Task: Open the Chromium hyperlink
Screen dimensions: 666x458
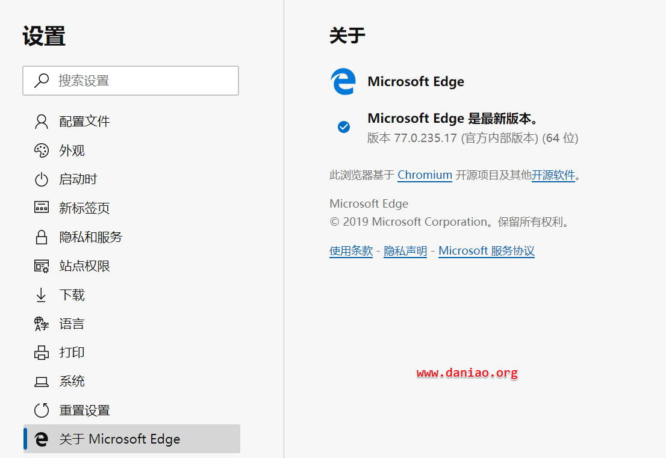Action: (425, 175)
